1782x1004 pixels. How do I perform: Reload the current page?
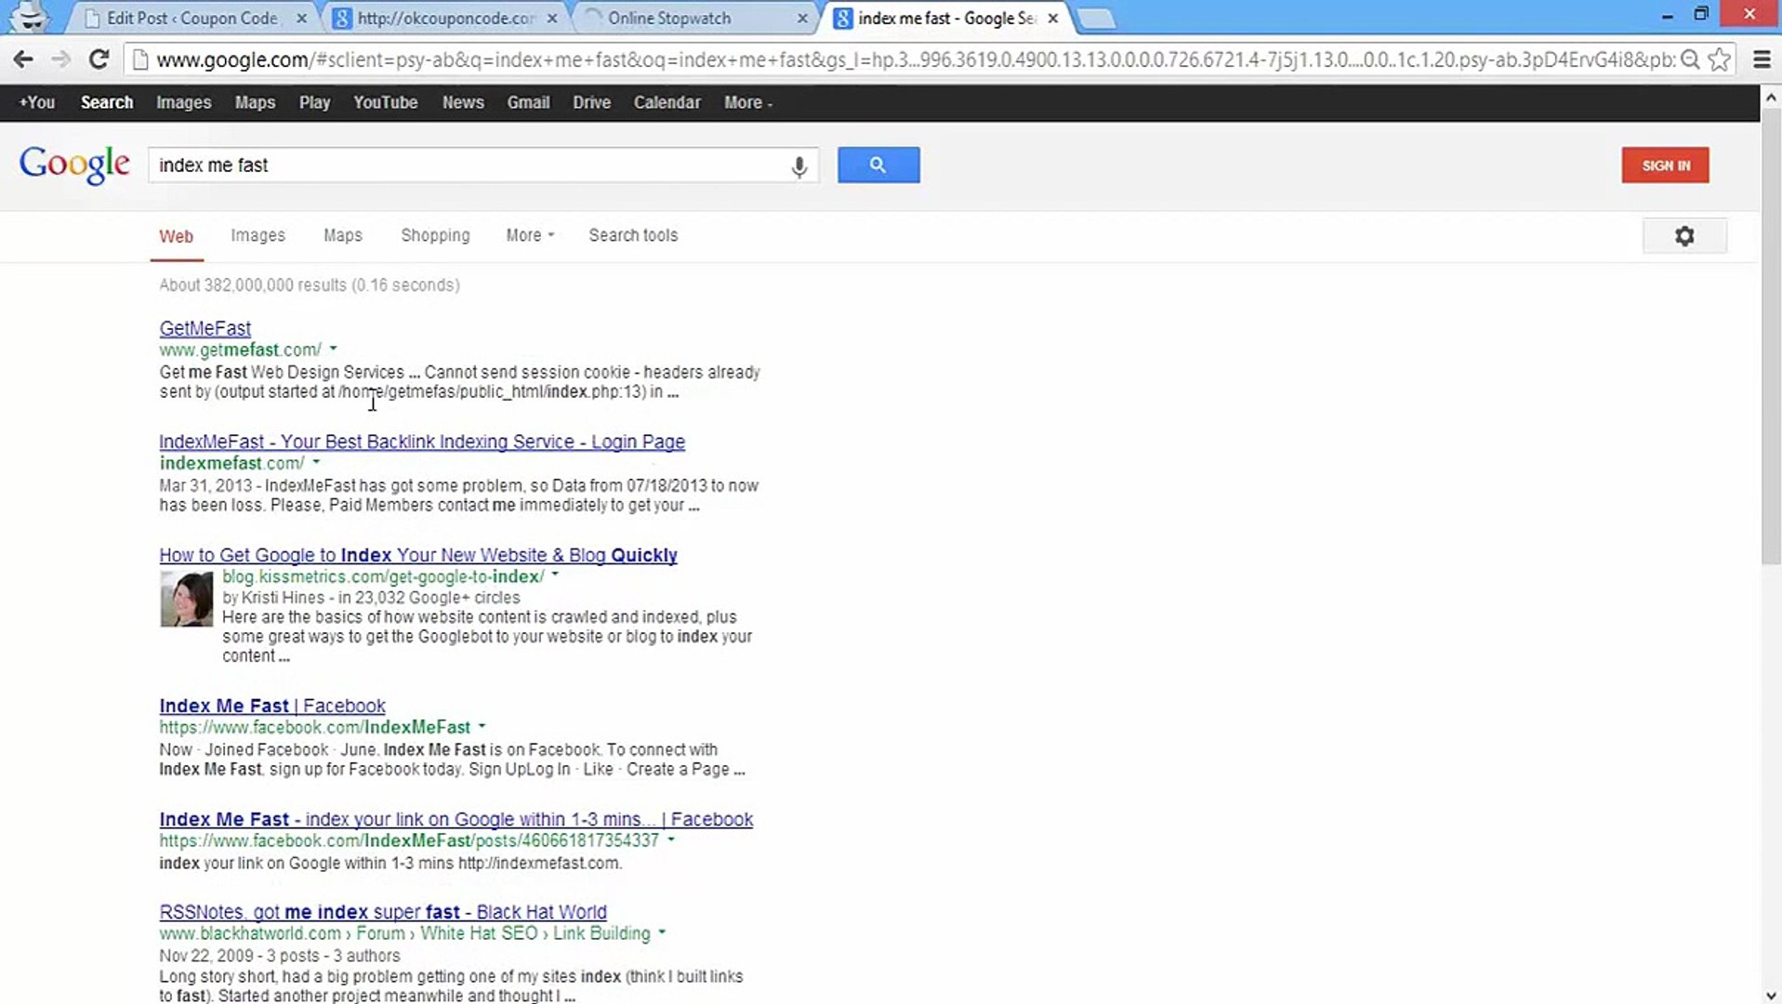(99, 59)
